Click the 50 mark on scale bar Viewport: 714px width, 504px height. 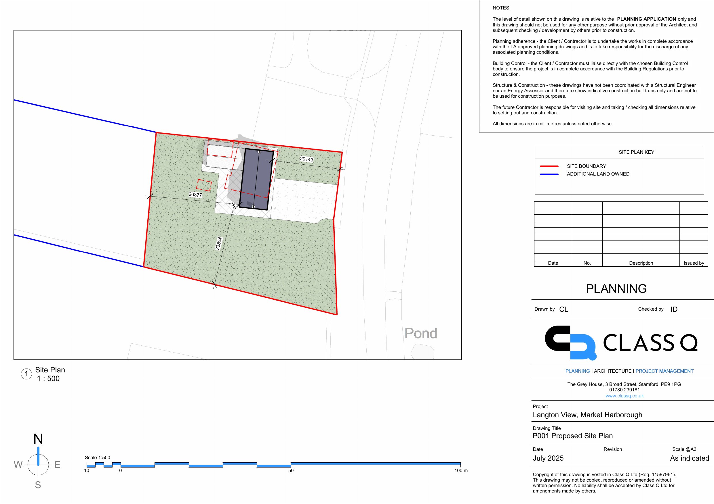(x=291, y=470)
